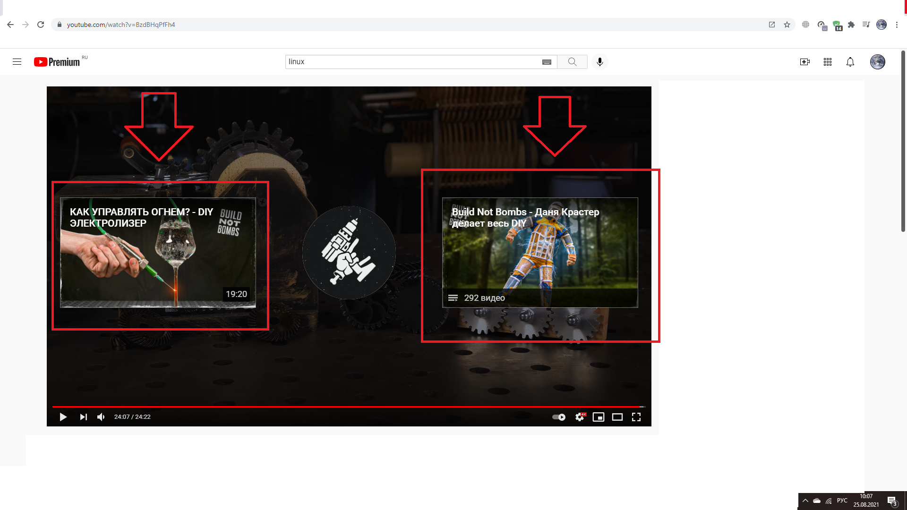
Task: Switch to theater mode
Action: tap(617, 417)
